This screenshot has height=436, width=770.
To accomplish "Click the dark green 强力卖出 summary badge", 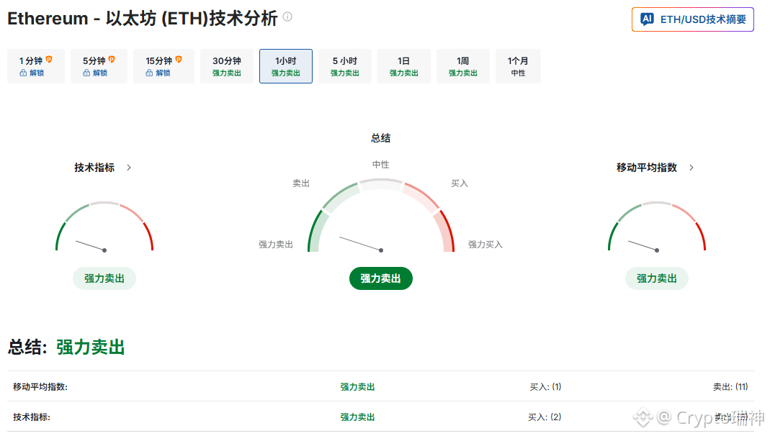I will pos(380,278).
